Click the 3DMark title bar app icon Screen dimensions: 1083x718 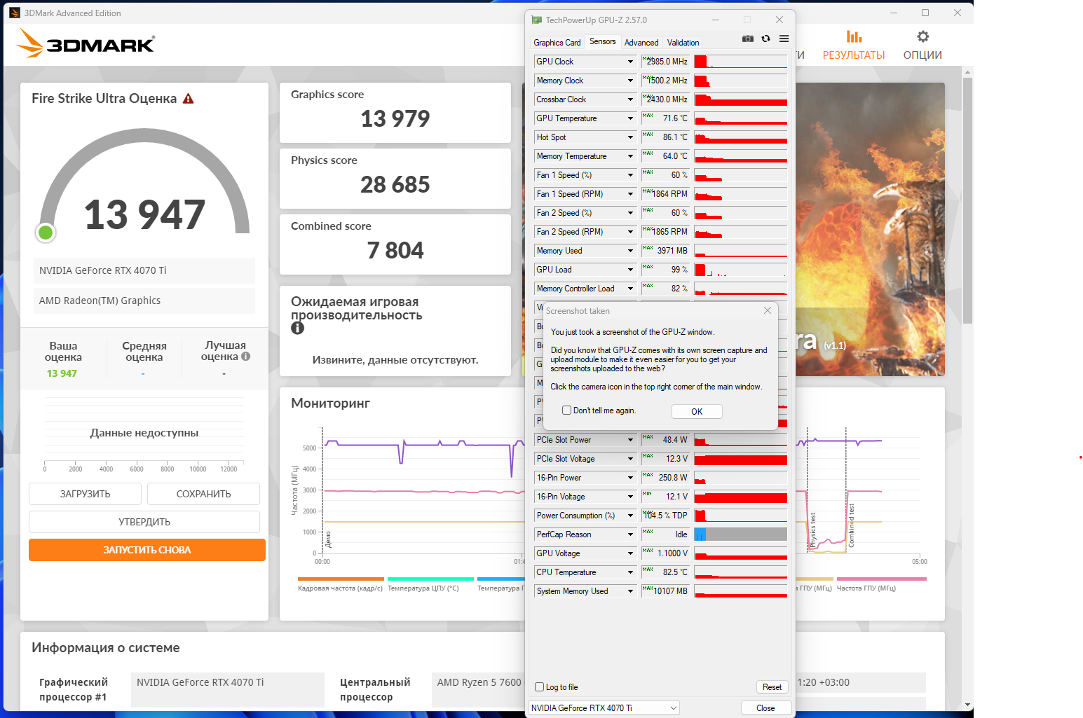click(15, 13)
